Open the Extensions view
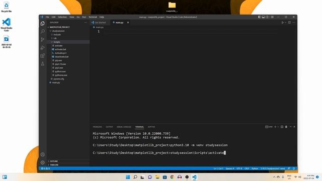 pyautogui.click(x=42, y=56)
